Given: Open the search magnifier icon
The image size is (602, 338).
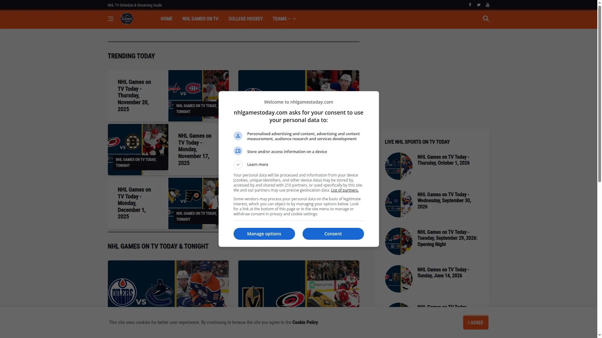Looking at the screenshot, I should click(486, 18).
